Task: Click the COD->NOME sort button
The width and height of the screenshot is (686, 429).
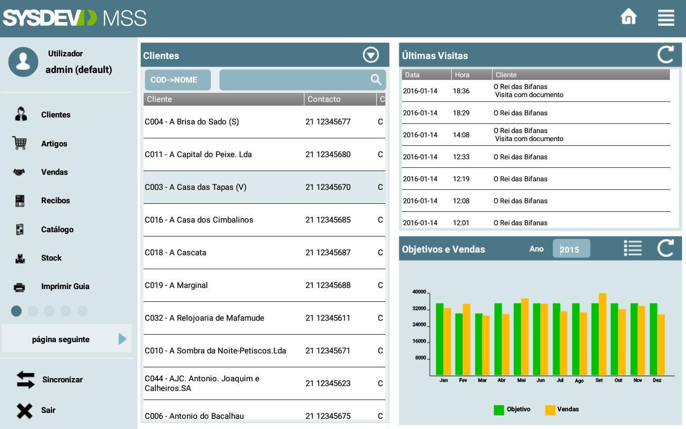Action: coord(178,80)
